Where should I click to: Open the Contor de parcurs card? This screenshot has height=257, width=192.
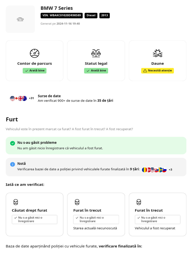(34, 61)
